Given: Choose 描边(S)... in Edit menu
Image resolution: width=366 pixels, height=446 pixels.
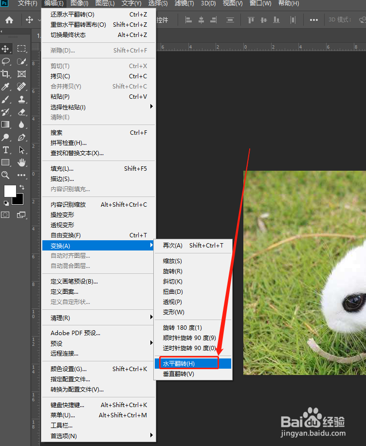Looking at the screenshot, I should click(x=99, y=178).
